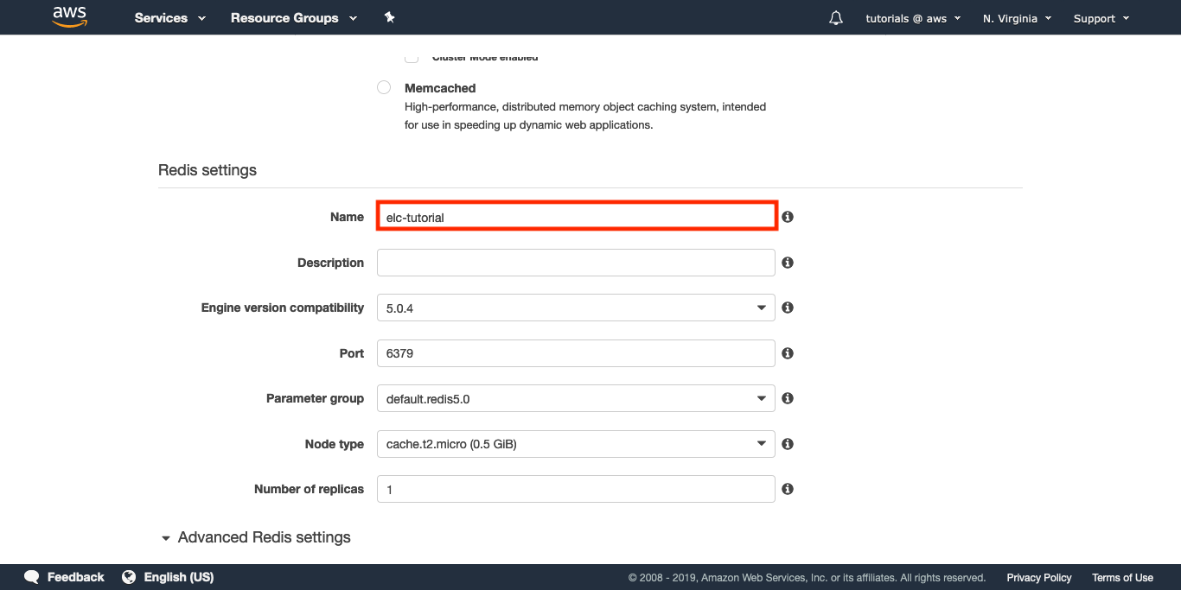Click the Parameter group label
Image resolution: width=1181 pixels, height=590 pixels.
click(315, 398)
